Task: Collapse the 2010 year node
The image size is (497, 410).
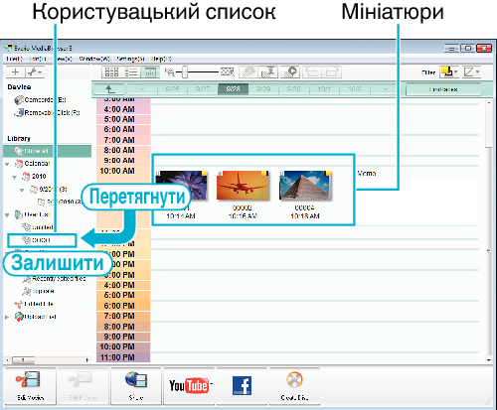Action: click(15, 177)
